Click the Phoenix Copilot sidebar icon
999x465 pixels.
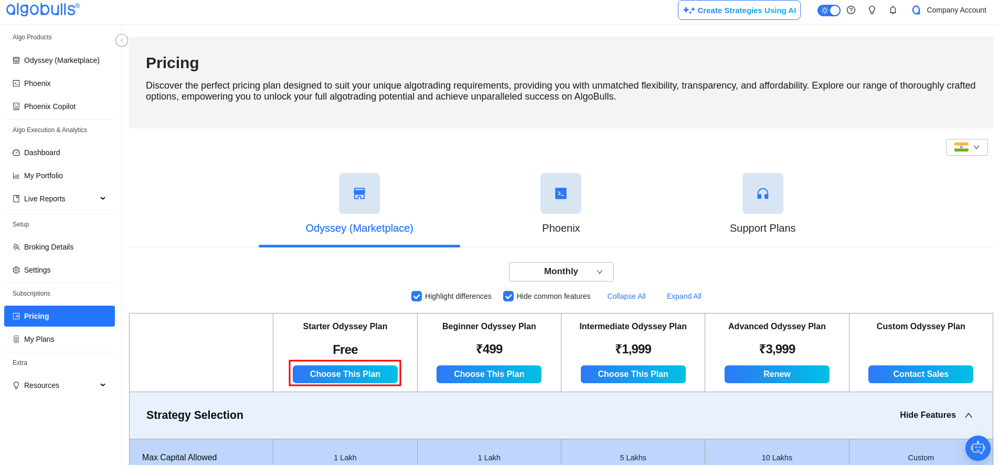[16, 106]
